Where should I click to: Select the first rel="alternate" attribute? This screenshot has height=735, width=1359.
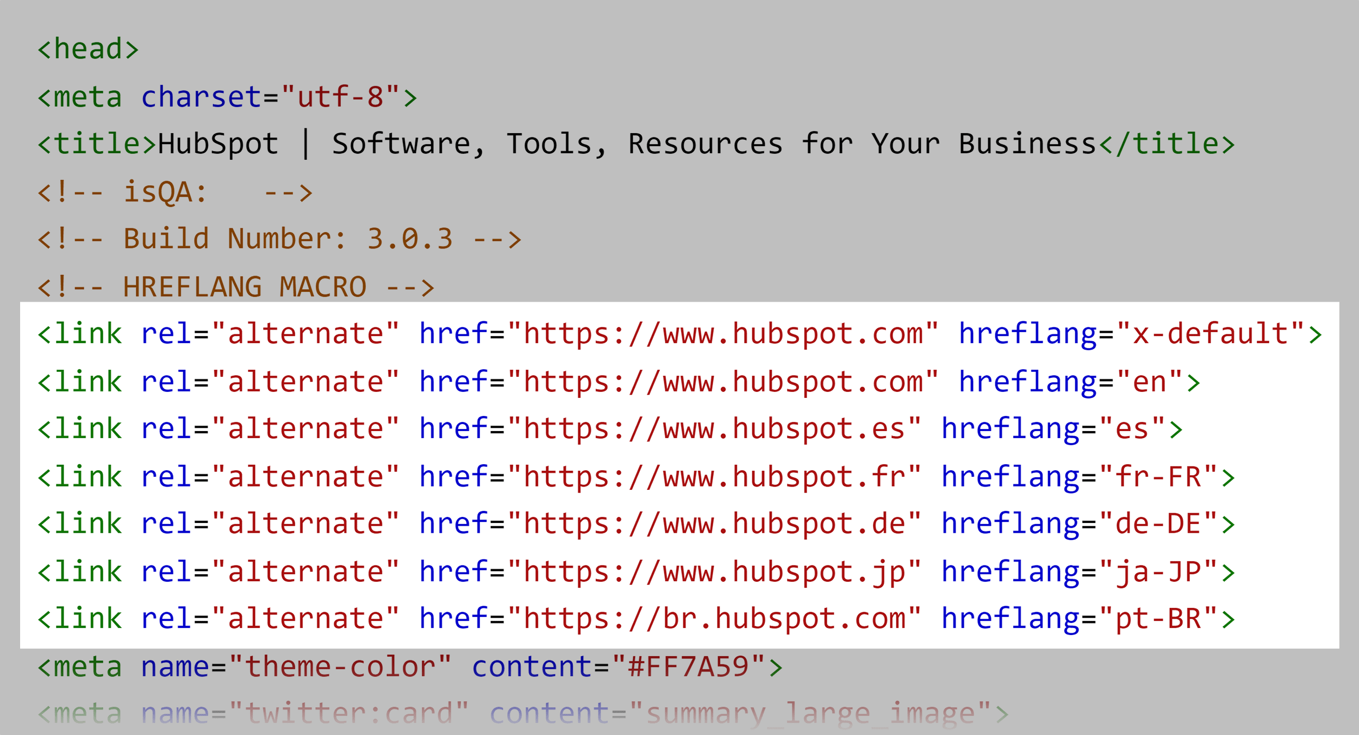point(270,333)
